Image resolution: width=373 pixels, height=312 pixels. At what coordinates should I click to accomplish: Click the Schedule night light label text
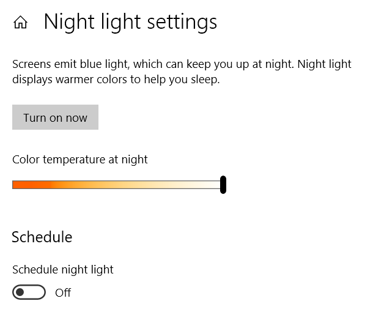click(63, 270)
